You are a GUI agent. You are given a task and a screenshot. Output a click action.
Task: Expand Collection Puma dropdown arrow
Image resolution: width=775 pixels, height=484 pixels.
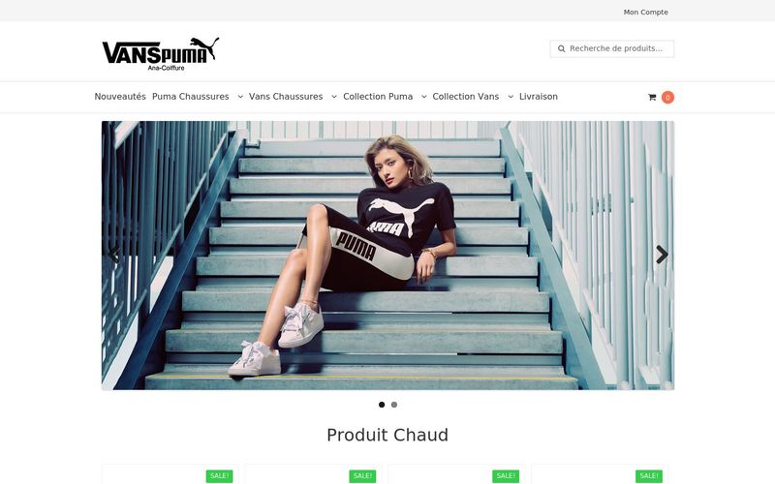click(424, 97)
